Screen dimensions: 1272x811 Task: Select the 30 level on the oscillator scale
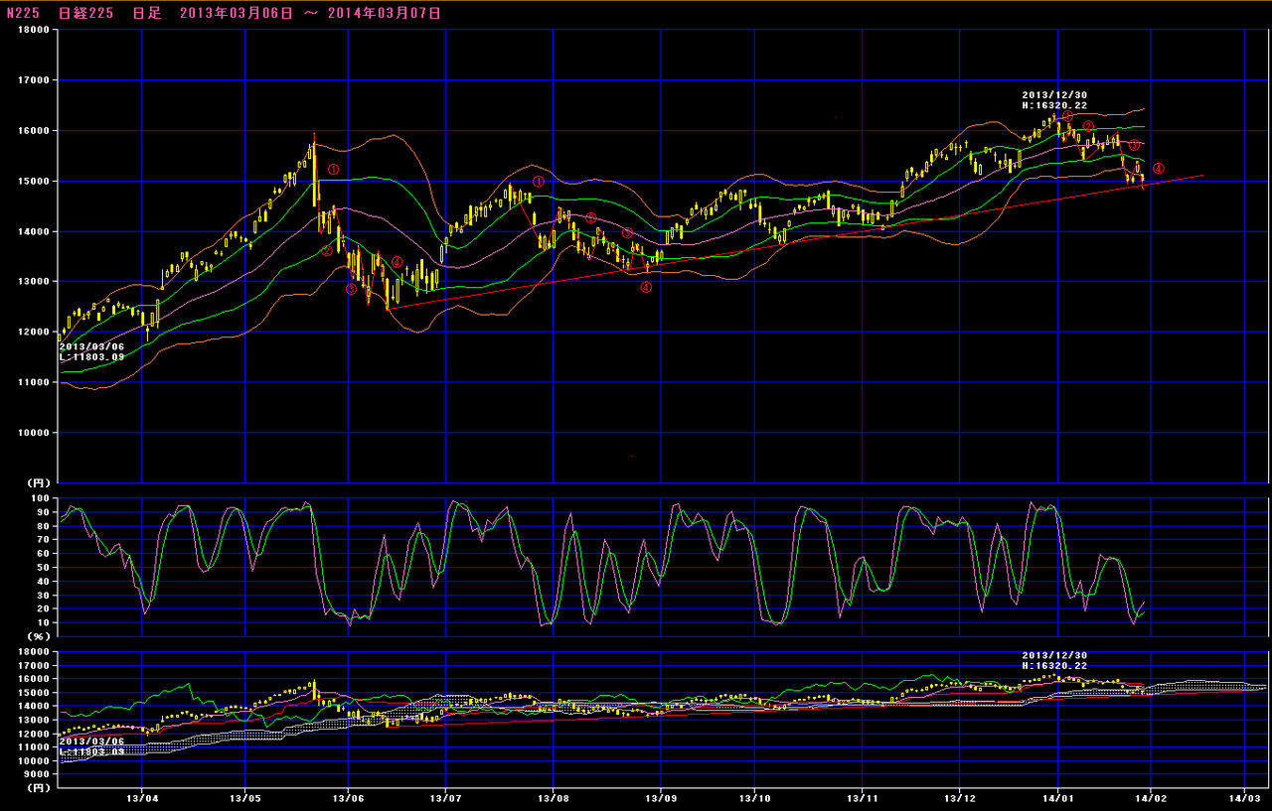coord(43,596)
